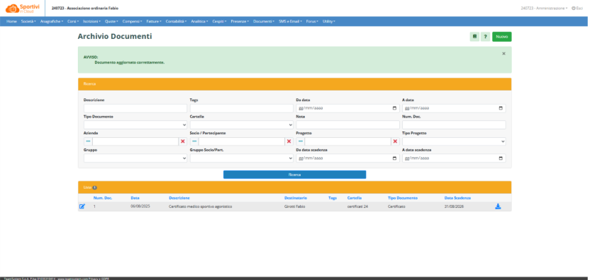Open the Presenze menu
Image resolution: width=590 pixels, height=280 pixels.
240,21
